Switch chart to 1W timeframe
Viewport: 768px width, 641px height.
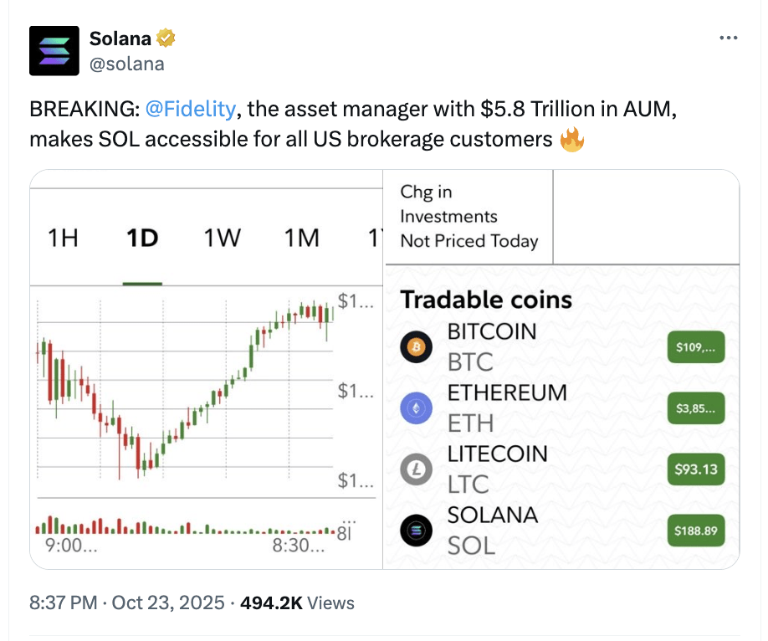pos(222,238)
